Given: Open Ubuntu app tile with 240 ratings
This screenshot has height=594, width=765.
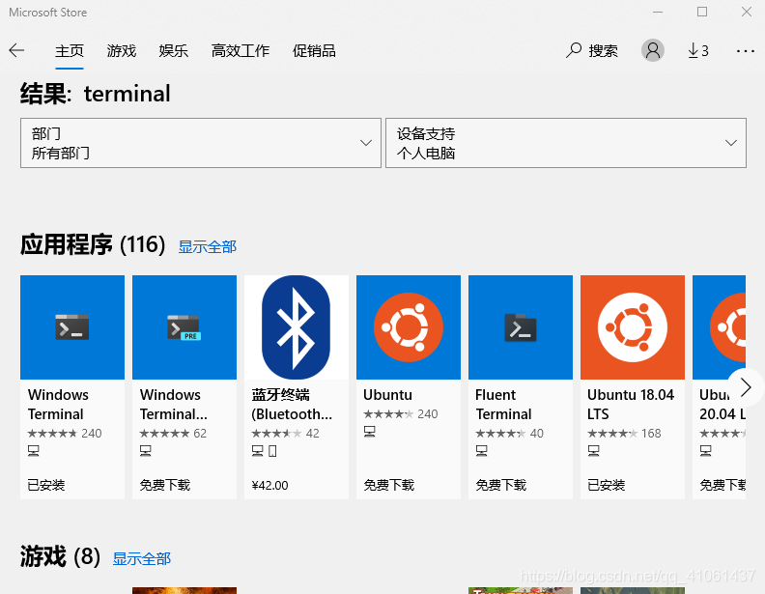Looking at the screenshot, I should (409, 327).
